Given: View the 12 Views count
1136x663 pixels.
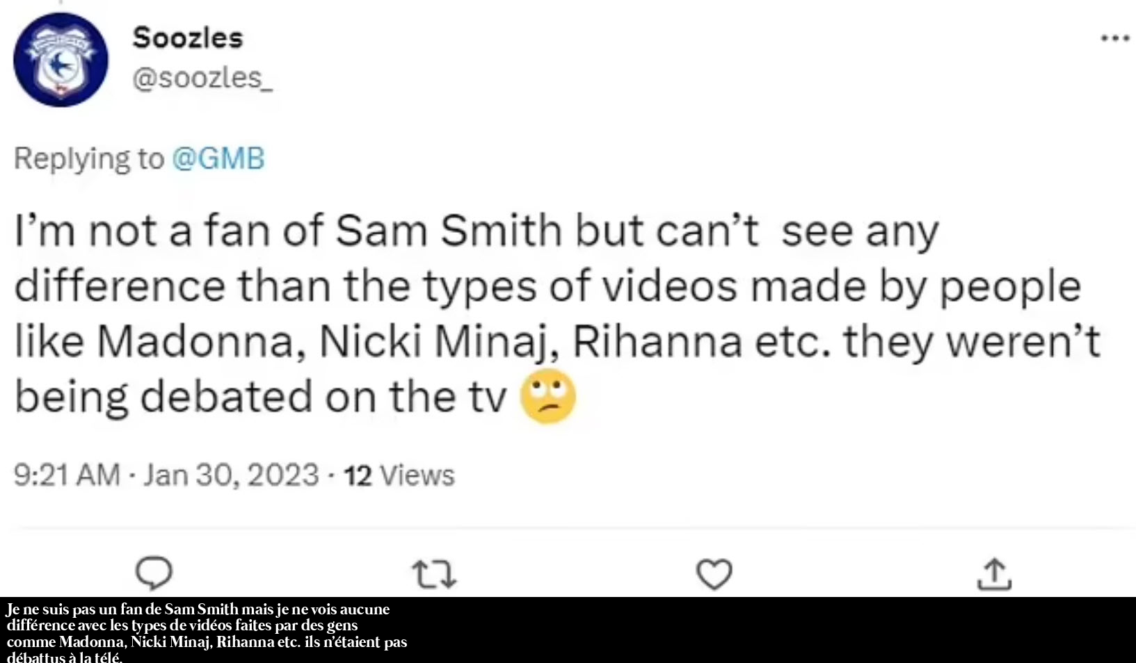Looking at the screenshot, I should tap(399, 475).
